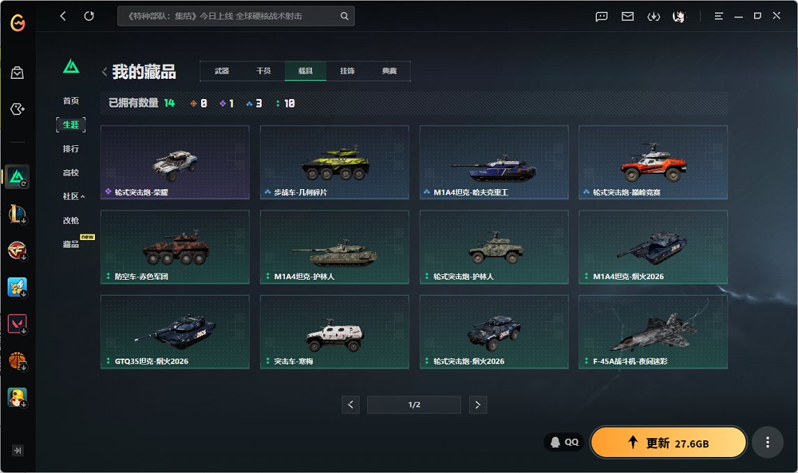Open the three-dot more options button
This screenshot has height=473, width=798.
[767, 442]
